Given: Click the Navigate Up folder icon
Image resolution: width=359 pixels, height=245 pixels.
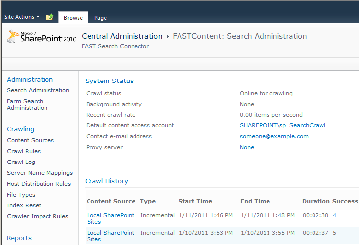Looking at the screenshot, I should pyautogui.click(x=49, y=17).
